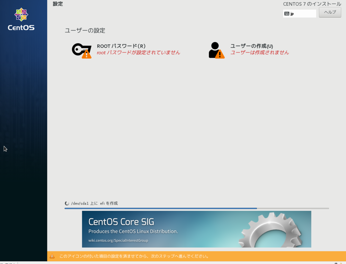346x264 pixels.
Task: Click the CentOS Core SIG banner
Action: point(196,229)
